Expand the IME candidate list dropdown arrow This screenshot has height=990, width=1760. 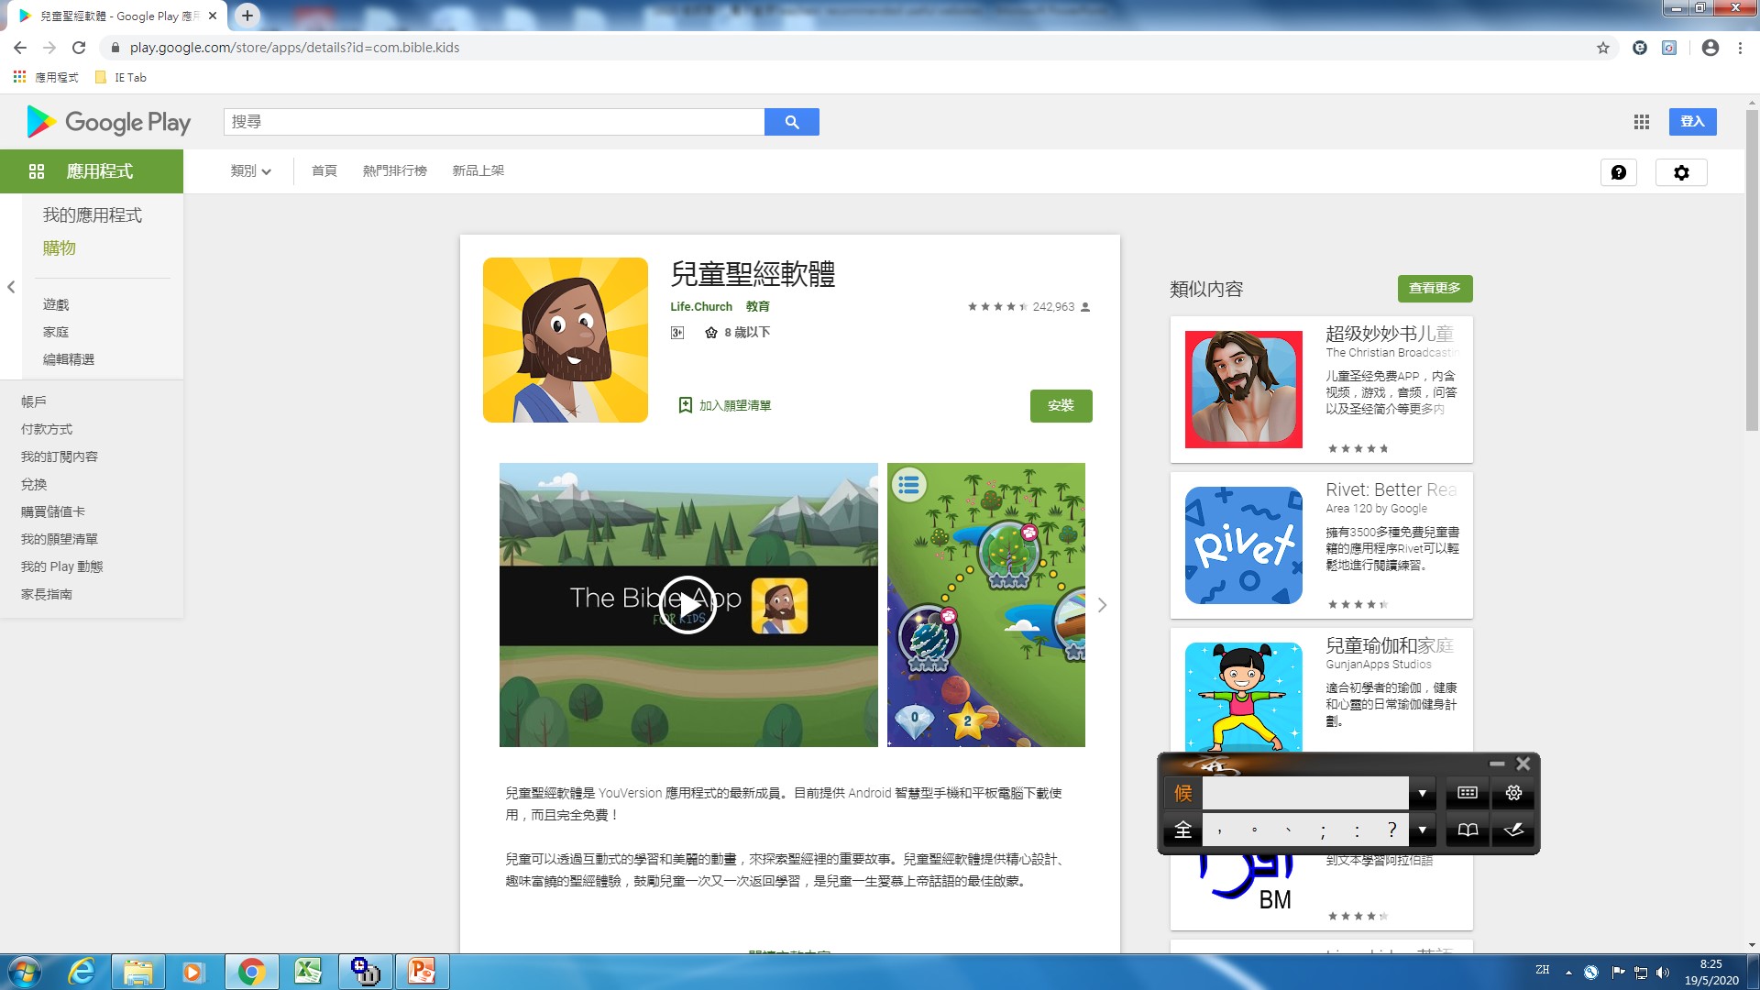pos(1422,793)
